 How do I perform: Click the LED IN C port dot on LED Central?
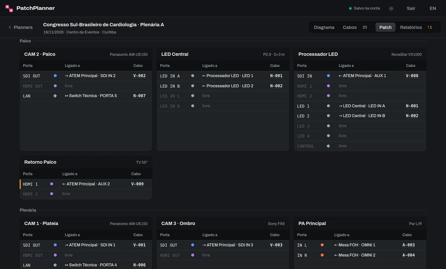coord(193,96)
